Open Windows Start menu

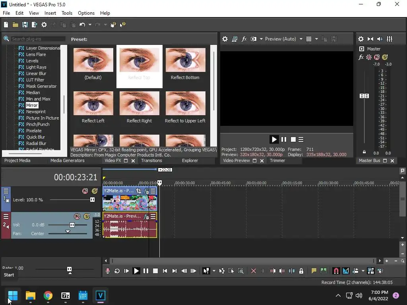point(13,295)
